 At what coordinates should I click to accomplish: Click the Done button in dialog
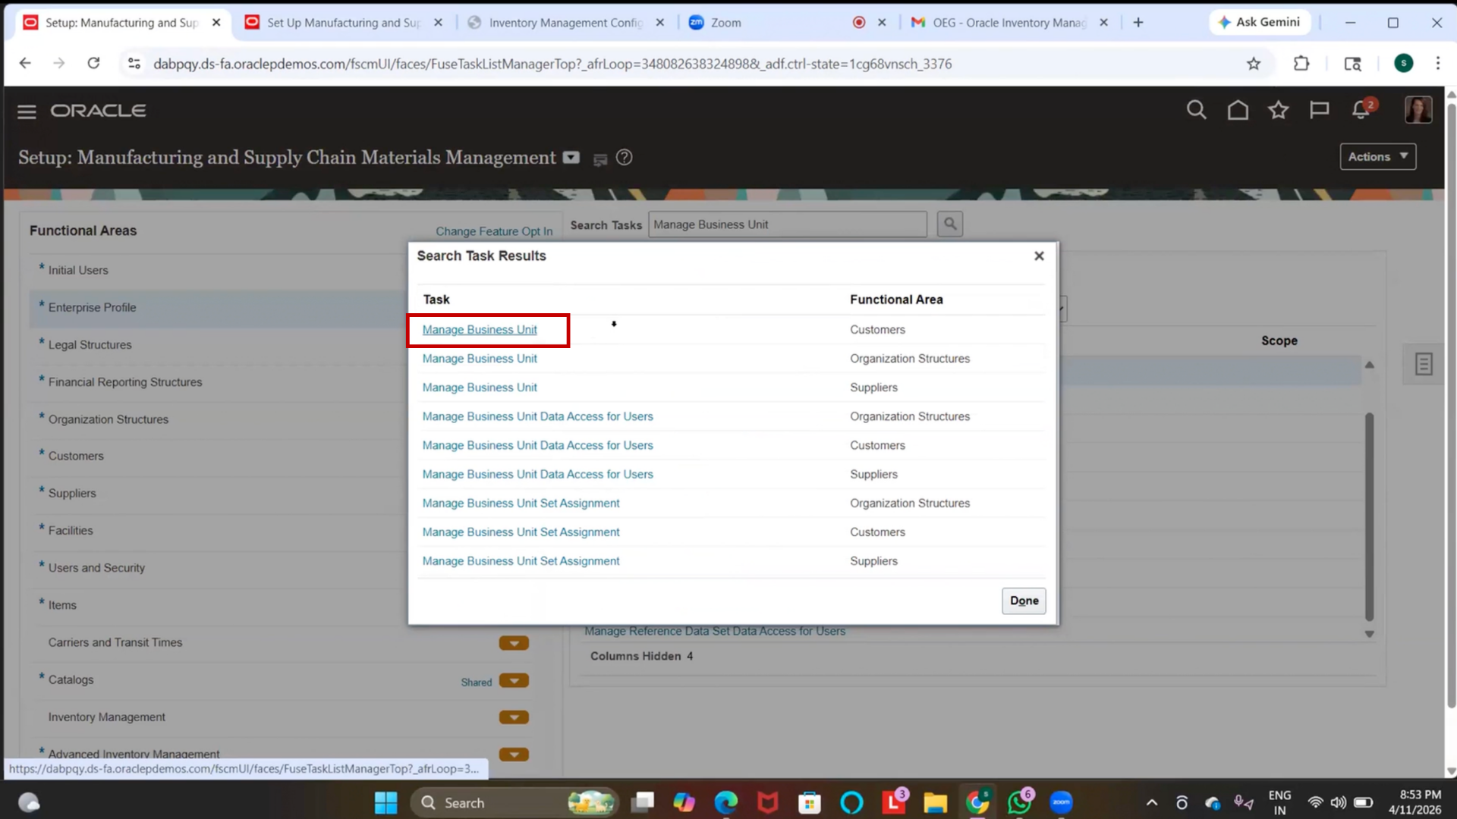[1024, 601]
